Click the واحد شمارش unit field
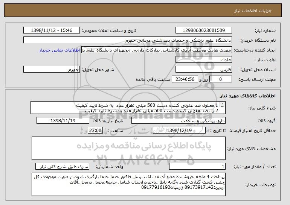This screenshot has height=205, width=290. point(62,166)
